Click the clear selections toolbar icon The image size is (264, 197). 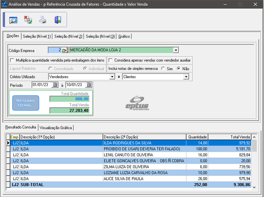[x=28, y=20]
